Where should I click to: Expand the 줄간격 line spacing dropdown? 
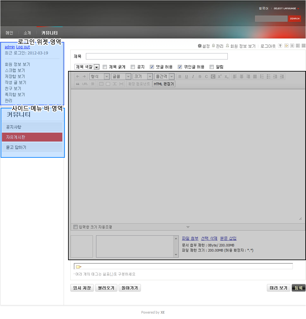click(x=164, y=77)
